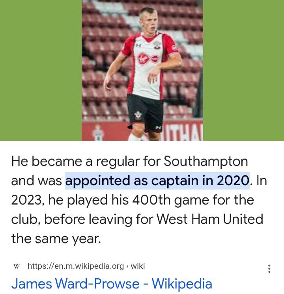The image size is (284, 294).
Task: Tap the green panel right of photo
Action: [243, 70]
